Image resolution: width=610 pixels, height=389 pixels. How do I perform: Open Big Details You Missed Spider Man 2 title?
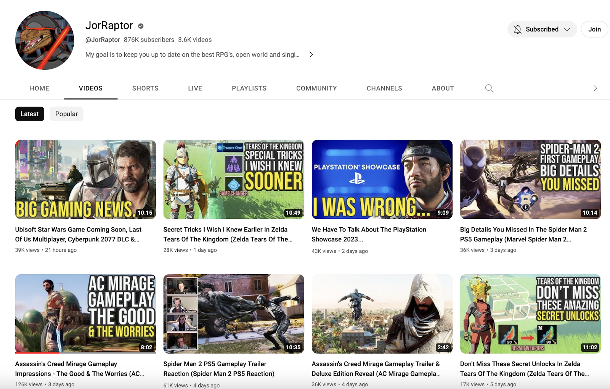tap(523, 235)
